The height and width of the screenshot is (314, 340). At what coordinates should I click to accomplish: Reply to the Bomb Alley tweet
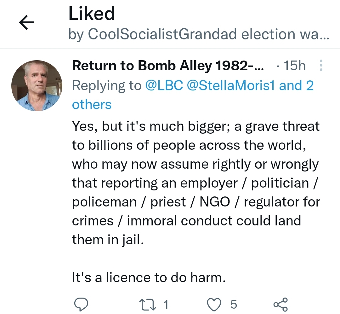tap(81, 305)
